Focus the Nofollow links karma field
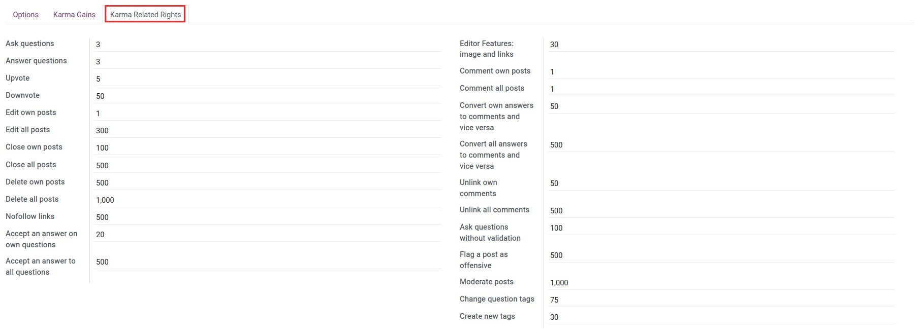Image resolution: width=920 pixels, height=335 pixels. [x=267, y=217]
